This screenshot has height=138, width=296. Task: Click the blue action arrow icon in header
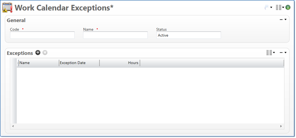(267, 8)
